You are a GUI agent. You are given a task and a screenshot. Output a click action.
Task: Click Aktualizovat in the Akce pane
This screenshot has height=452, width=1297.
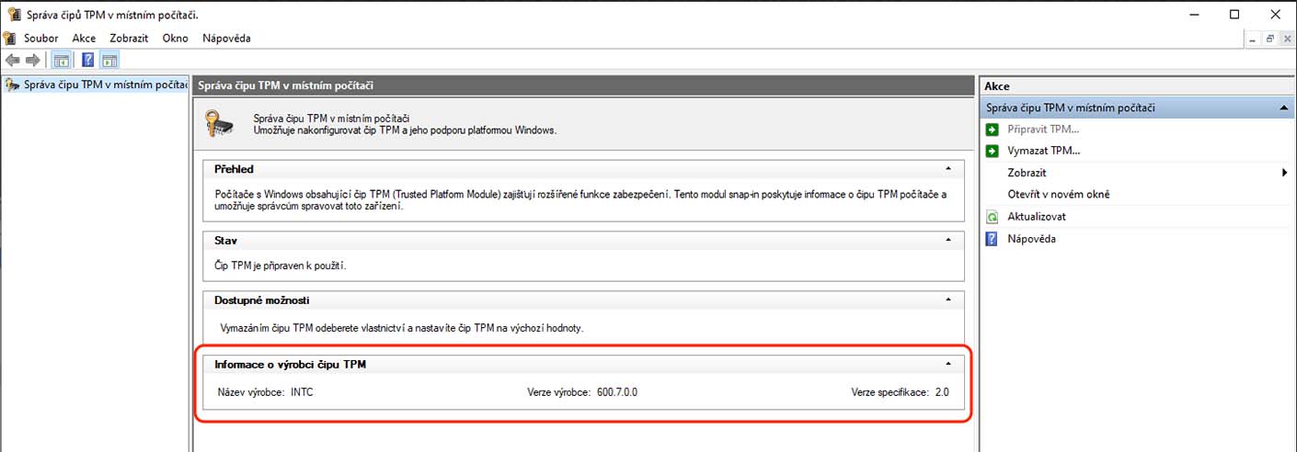pyautogui.click(x=1037, y=217)
